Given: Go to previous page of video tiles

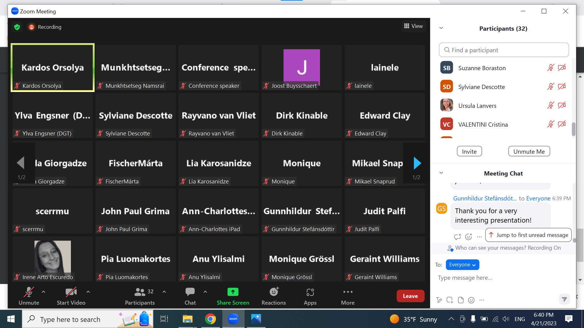Looking at the screenshot, I should pyautogui.click(x=20, y=163).
